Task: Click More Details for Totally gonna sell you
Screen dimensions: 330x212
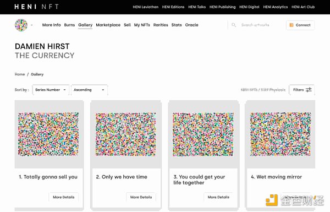Action: click(64, 197)
